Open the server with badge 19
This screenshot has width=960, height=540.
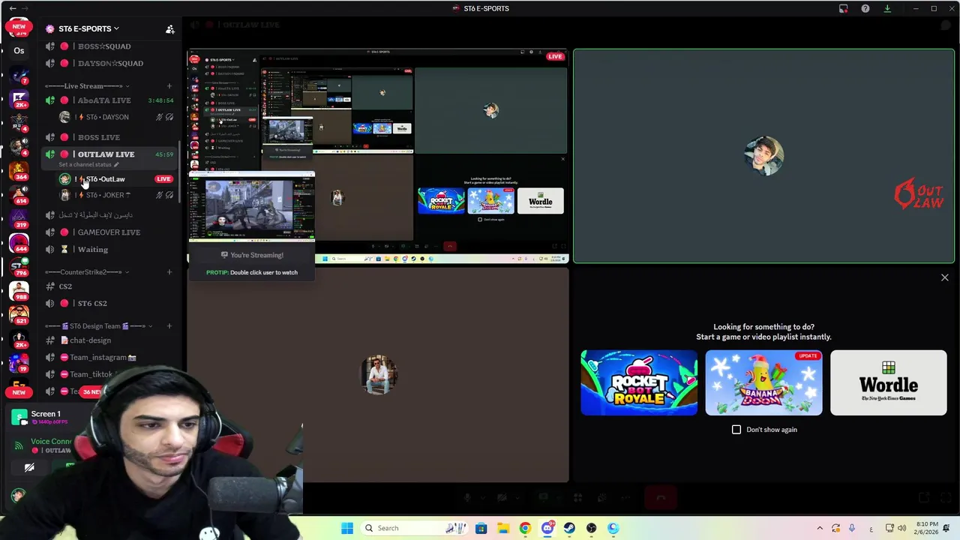click(x=19, y=361)
